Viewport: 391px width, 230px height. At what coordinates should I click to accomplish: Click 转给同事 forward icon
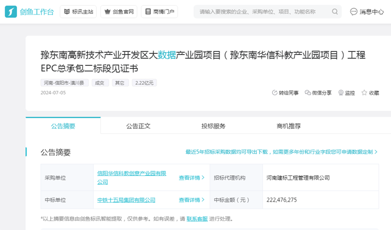(275, 93)
